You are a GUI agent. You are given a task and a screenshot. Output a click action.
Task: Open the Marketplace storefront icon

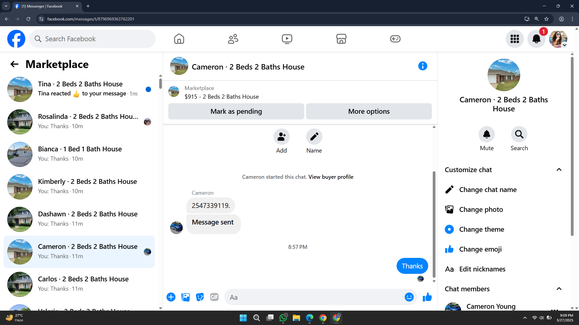(341, 39)
